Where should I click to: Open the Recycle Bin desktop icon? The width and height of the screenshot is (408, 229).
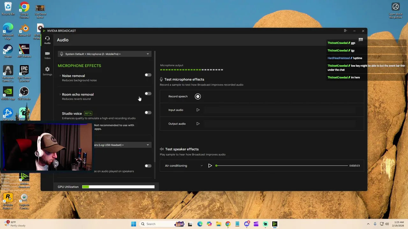[x=8, y=9]
